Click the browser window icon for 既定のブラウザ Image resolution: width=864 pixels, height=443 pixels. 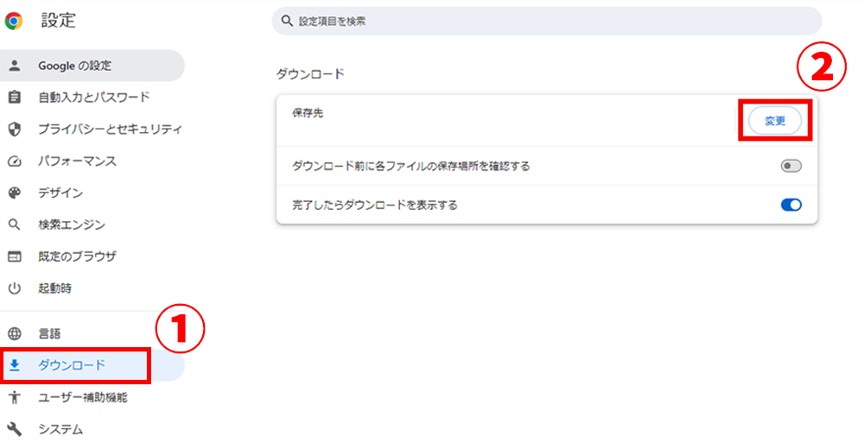pos(15,256)
